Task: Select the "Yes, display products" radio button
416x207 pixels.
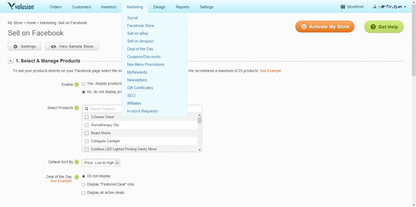Action: (84, 84)
